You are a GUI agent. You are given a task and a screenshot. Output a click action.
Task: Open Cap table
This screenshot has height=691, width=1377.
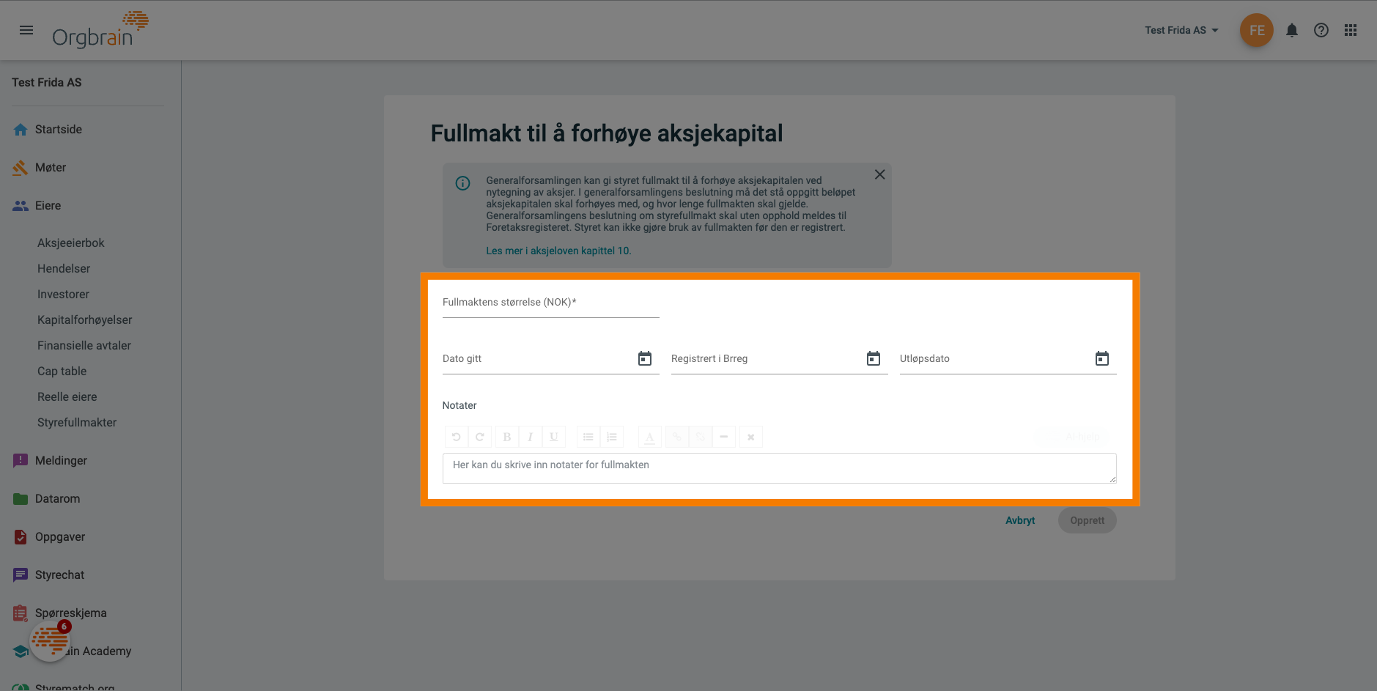[x=62, y=372]
